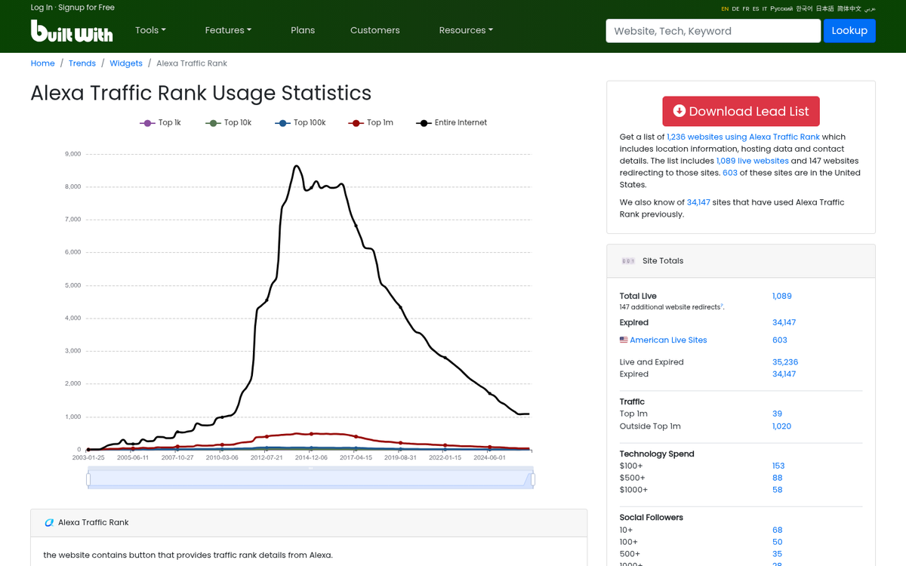Adjust the chart date range slider
906x566 pixels.
point(310,478)
